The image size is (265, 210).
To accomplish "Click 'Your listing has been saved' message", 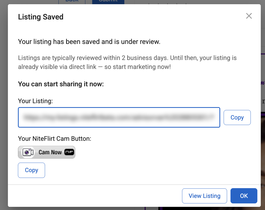I will click(89, 42).
